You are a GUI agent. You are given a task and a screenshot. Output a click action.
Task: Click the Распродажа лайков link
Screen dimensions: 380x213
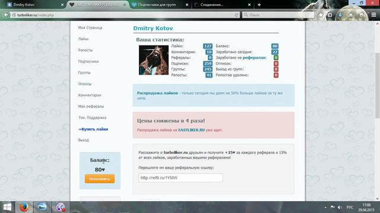157,93
